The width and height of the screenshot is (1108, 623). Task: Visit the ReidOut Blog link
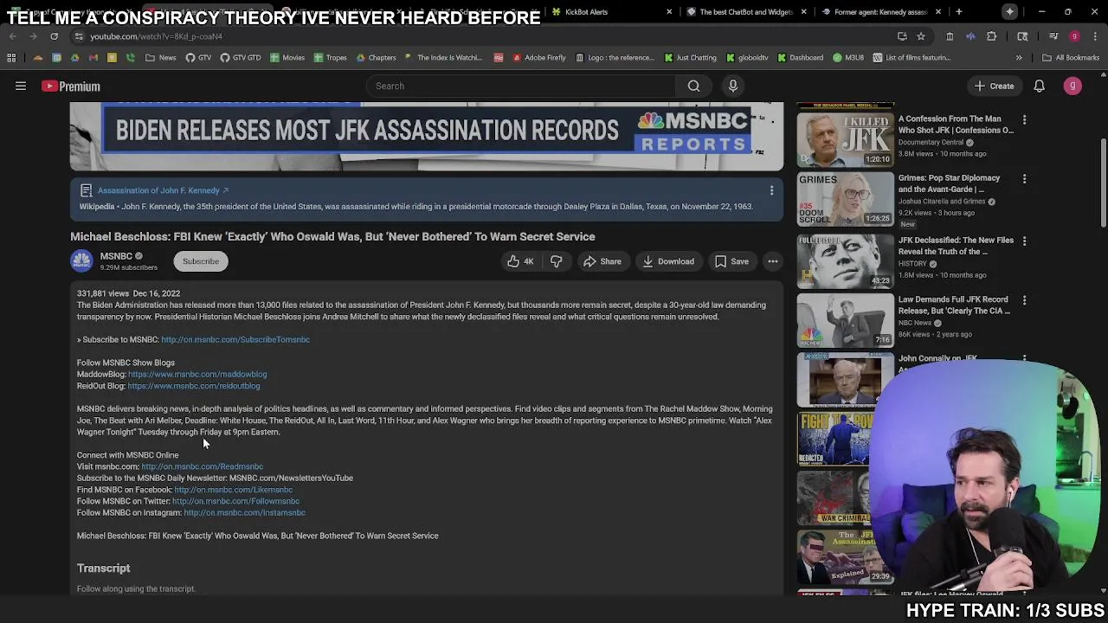pos(194,386)
